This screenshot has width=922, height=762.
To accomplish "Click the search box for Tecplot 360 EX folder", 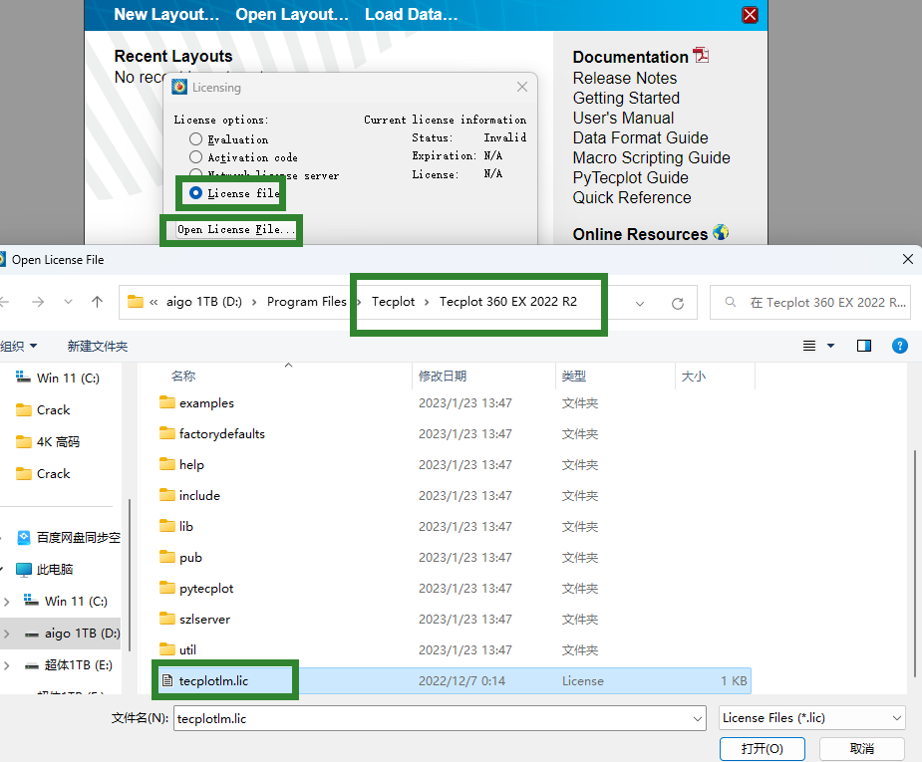I will (809, 303).
